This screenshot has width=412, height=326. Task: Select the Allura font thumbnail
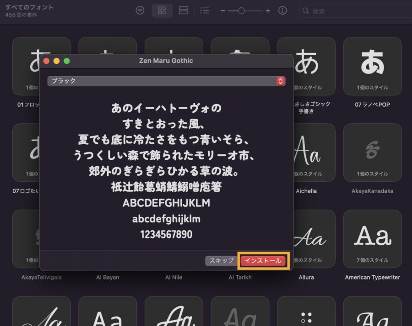click(314, 239)
